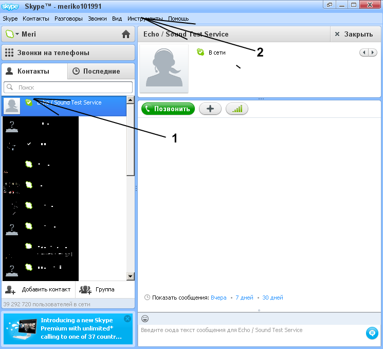Open the emoticon smiley picker
Image resolution: width=383 pixels, height=349 pixels.
(x=145, y=319)
